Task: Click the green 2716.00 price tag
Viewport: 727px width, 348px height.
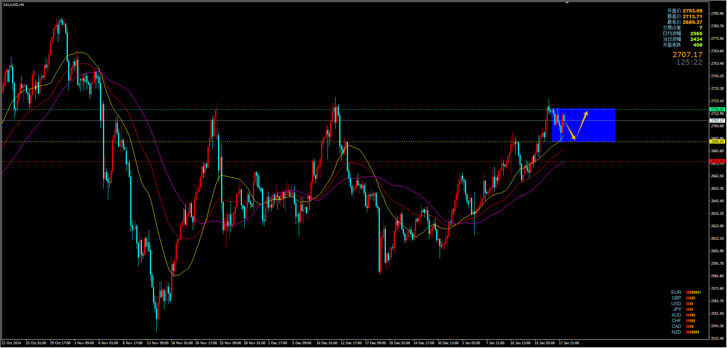Action: (717, 109)
